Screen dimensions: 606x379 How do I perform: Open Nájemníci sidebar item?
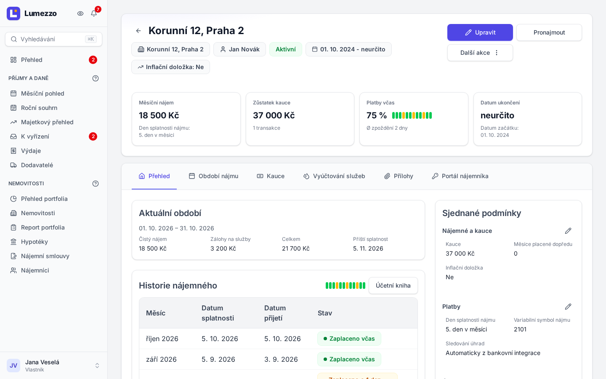click(54, 270)
